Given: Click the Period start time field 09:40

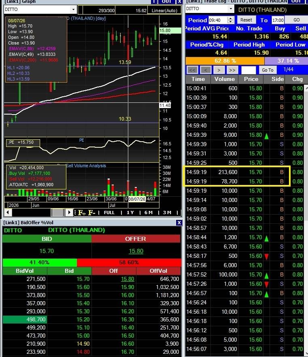Looking at the screenshot, I should coord(218,20).
